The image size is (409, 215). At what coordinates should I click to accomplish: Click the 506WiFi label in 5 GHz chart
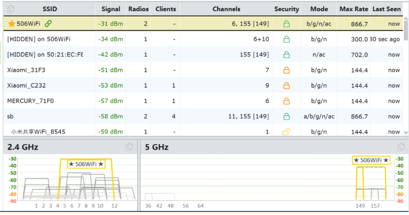click(x=371, y=160)
